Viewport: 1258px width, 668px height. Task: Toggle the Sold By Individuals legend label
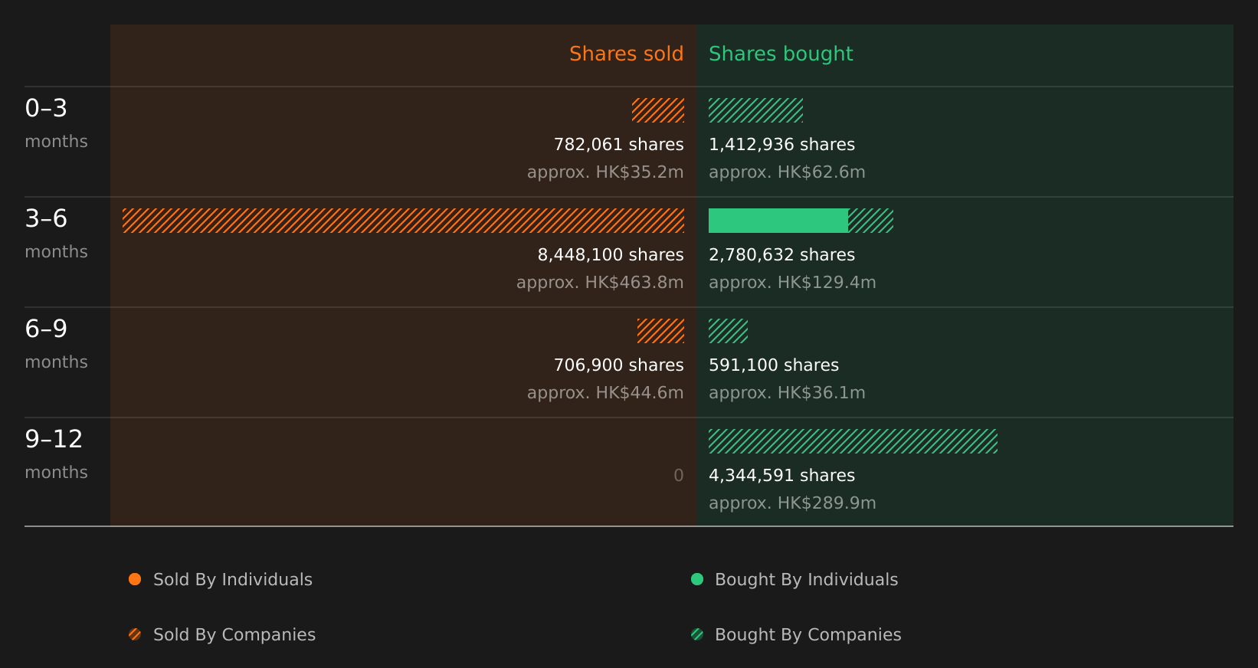[233, 579]
